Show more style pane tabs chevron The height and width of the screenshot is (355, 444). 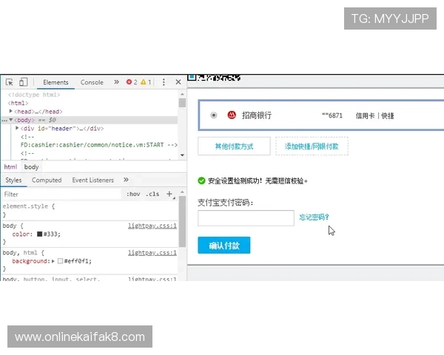pos(126,180)
